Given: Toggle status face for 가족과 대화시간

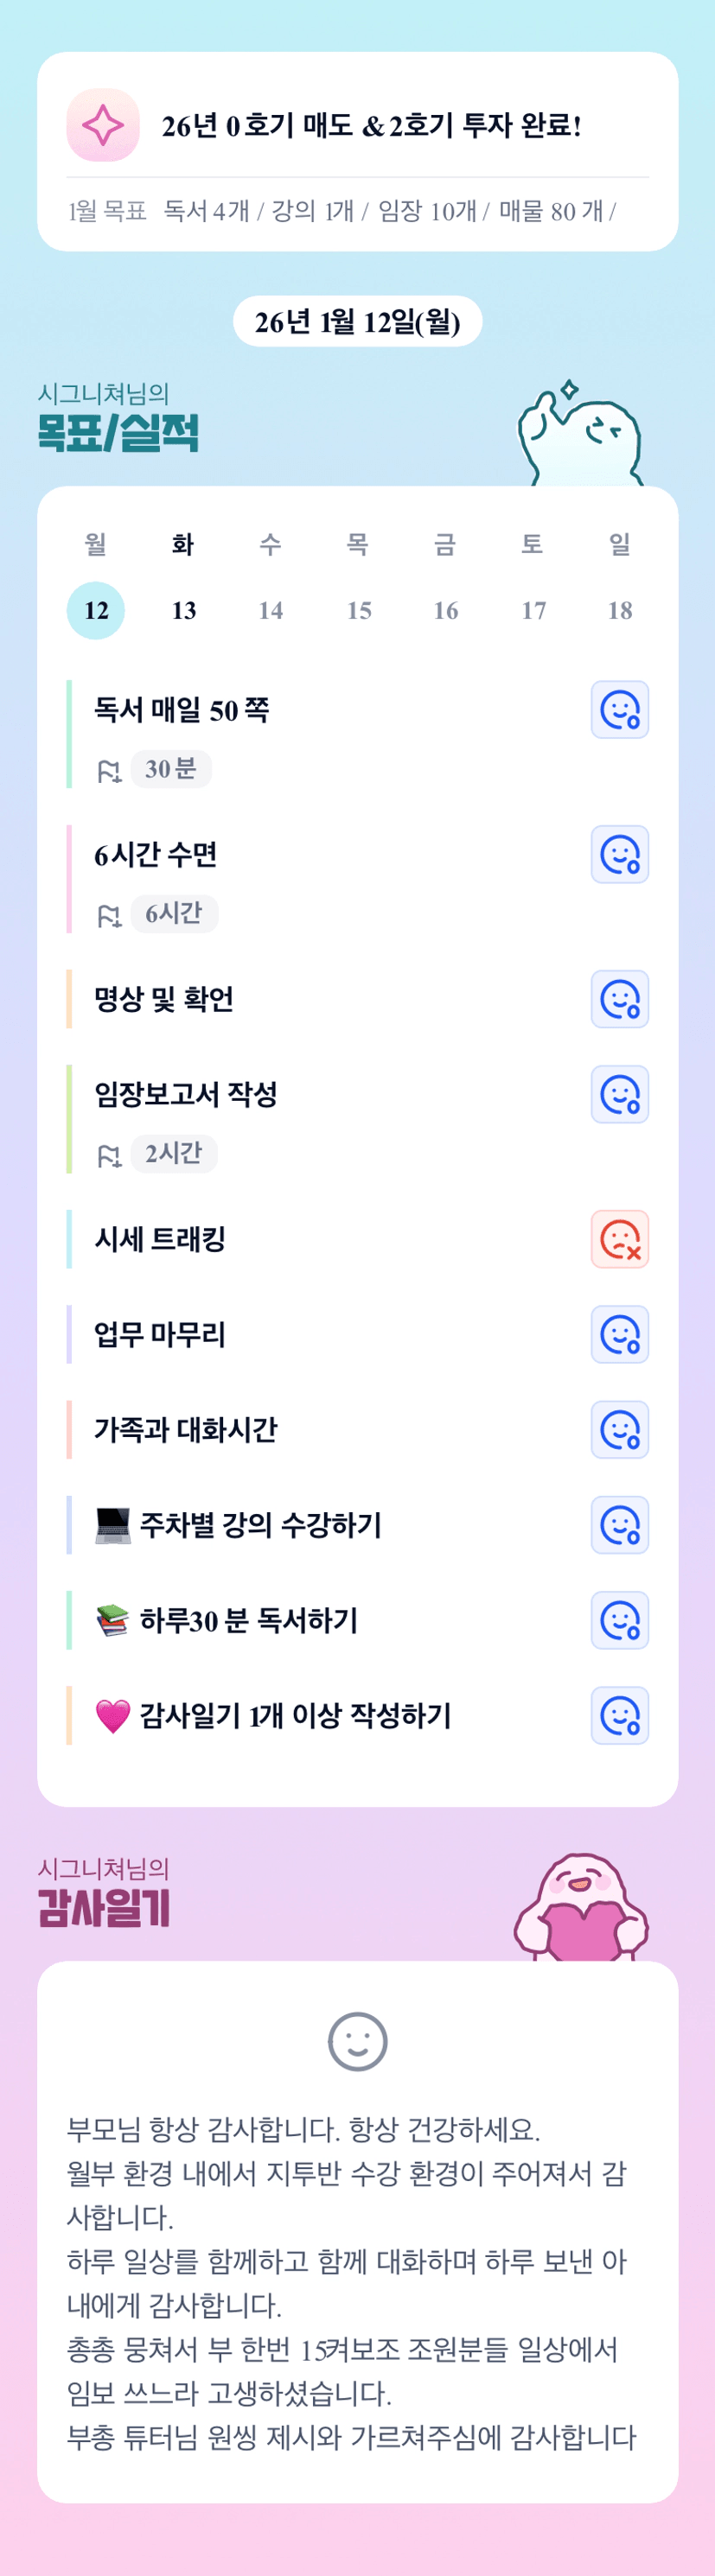Looking at the screenshot, I should click(x=620, y=1430).
